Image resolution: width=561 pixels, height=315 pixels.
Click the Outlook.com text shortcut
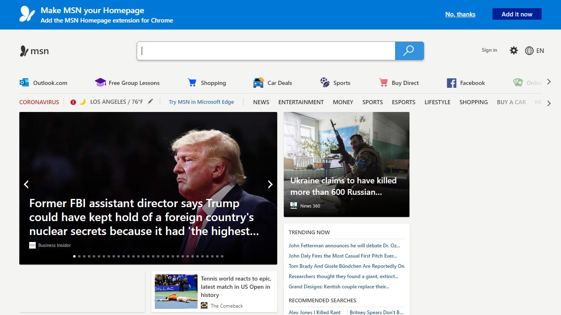tap(50, 83)
